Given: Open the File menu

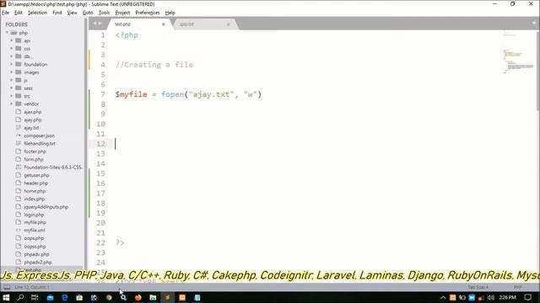Looking at the screenshot, I should [6, 13].
